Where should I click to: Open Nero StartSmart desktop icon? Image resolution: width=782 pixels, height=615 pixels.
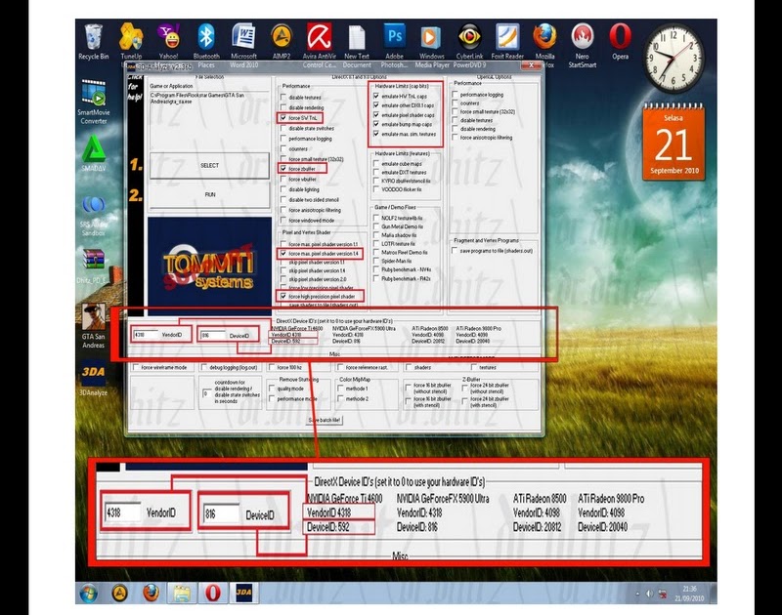pos(582,45)
